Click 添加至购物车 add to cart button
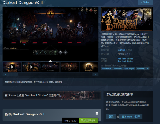The image size is (160, 124). (x=88, y=121)
